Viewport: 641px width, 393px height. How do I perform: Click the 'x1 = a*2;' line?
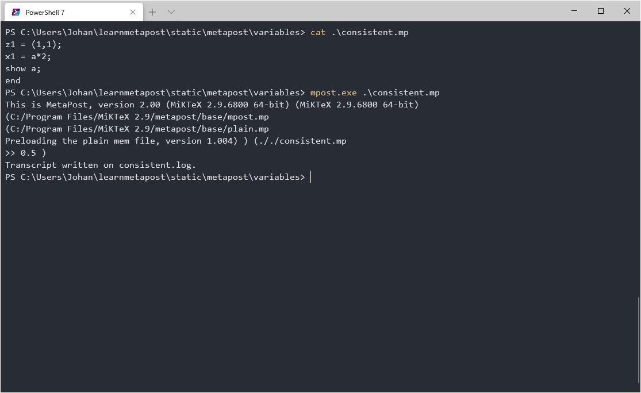[x=28, y=56]
